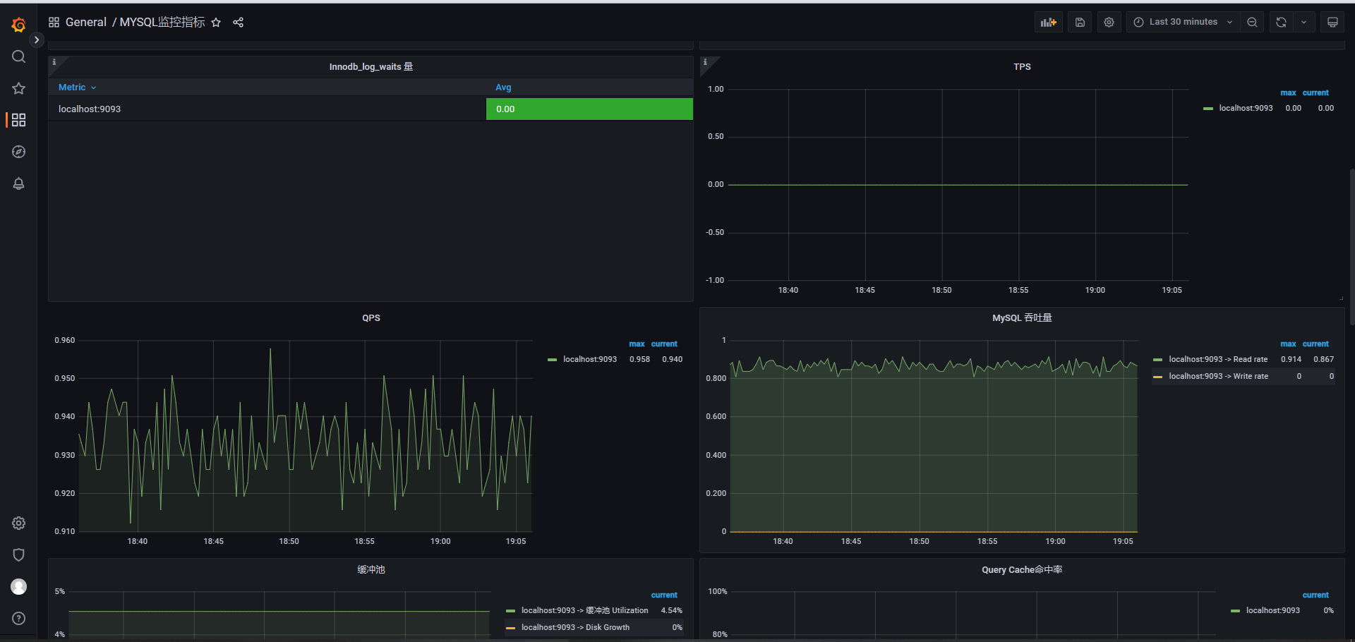Sort 缓冲池 legend by current
The width and height of the screenshot is (1355, 642).
[664, 595]
